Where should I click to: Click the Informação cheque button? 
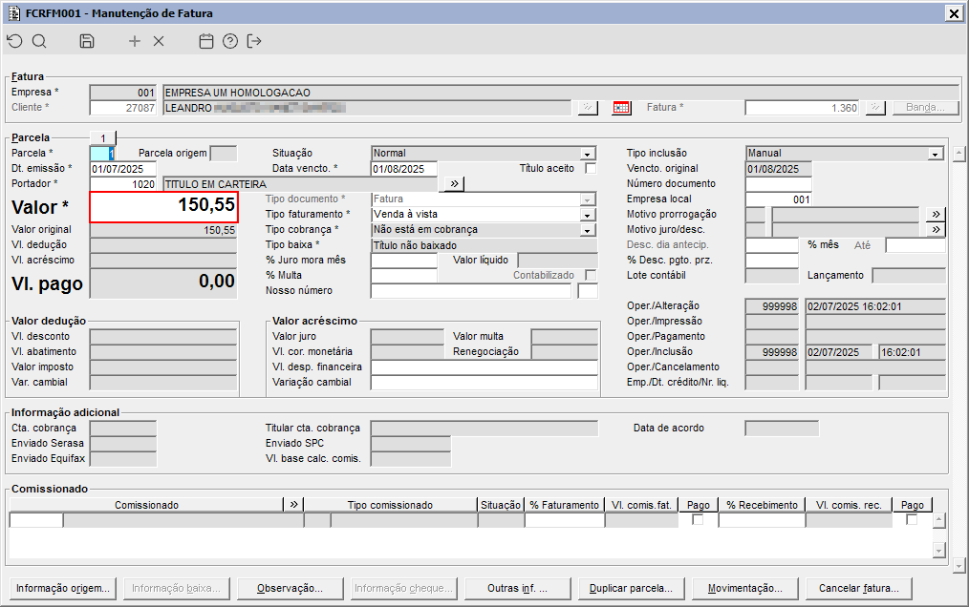(403, 589)
